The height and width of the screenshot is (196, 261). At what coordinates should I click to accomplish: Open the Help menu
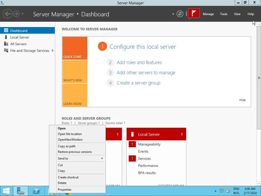(x=251, y=14)
